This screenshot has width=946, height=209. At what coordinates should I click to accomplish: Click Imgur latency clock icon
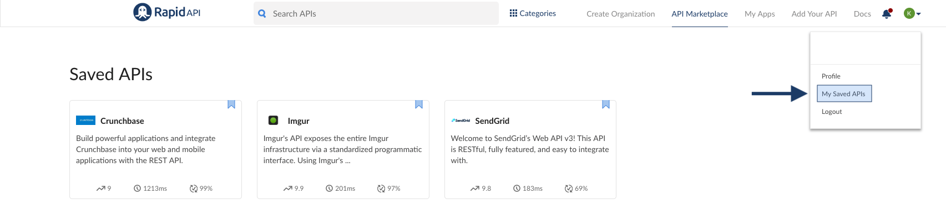coord(329,189)
